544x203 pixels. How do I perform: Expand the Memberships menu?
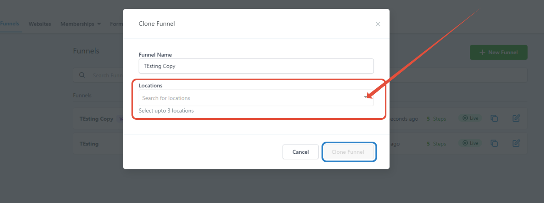(80, 24)
